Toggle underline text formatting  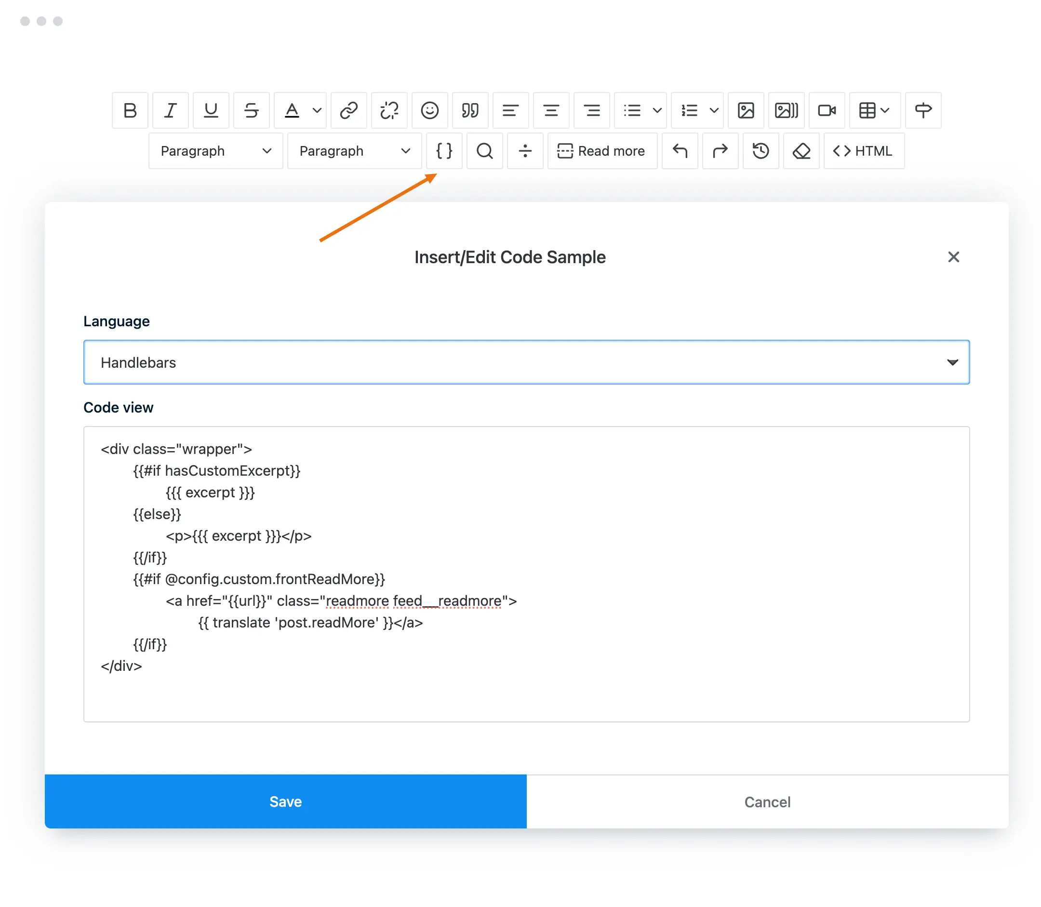[x=211, y=110]
